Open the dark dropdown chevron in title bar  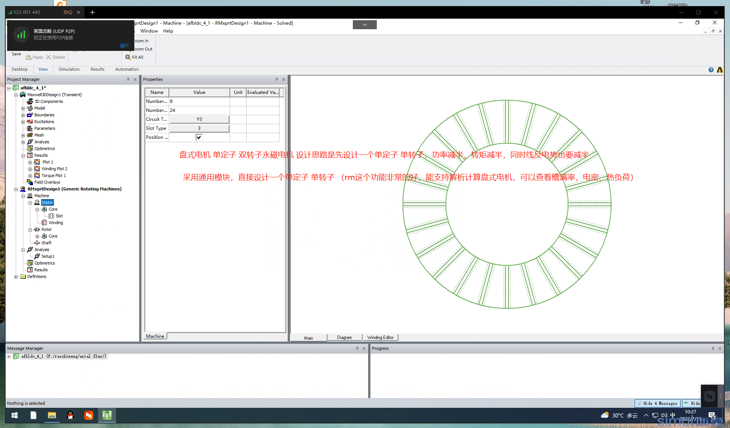[x=364, y=25]
